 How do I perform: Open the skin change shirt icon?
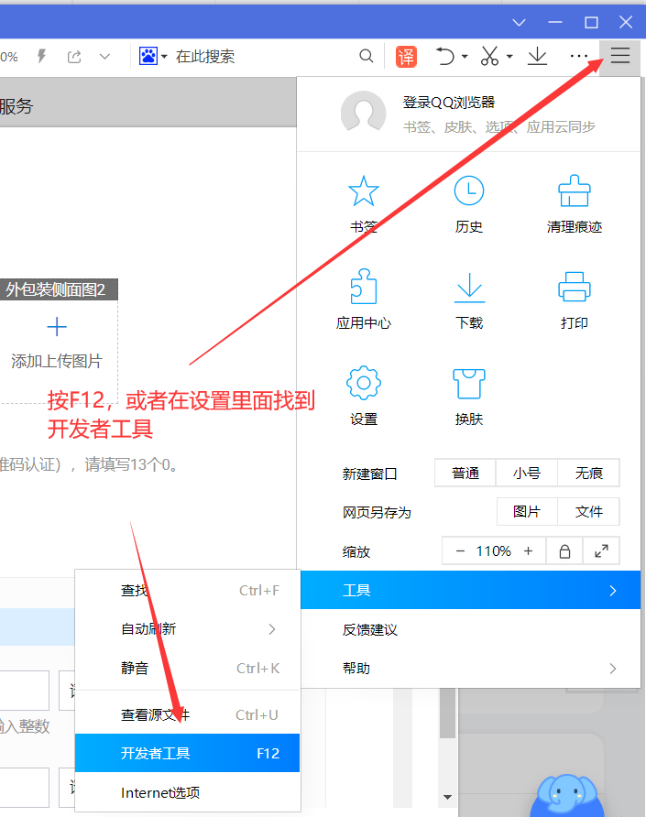click(469, 385)
